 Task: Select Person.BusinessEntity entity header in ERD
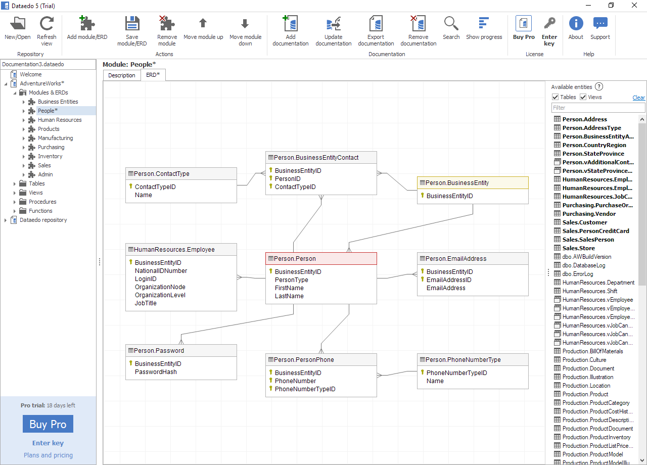click(473, 183)
